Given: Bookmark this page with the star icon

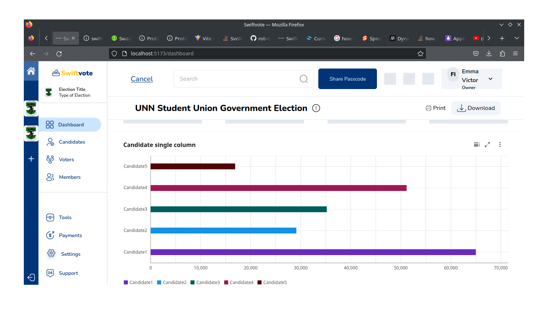Looking at the screenshot, I should pos(420,54).
